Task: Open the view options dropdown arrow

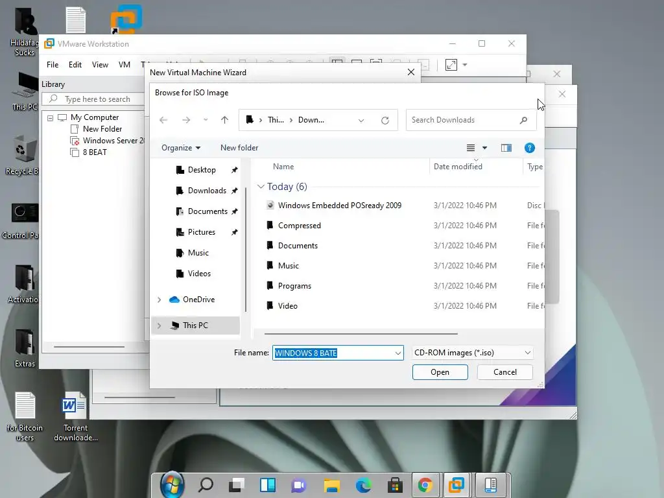Action: (x=485, y=148)
